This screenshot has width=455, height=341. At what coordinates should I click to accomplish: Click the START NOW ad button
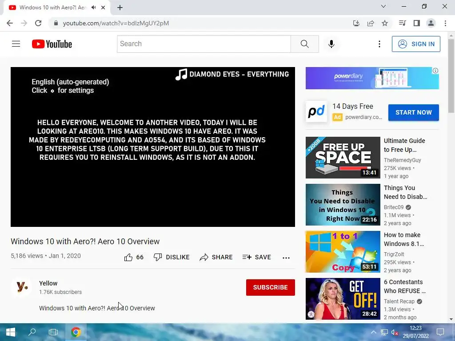(414, 112)
